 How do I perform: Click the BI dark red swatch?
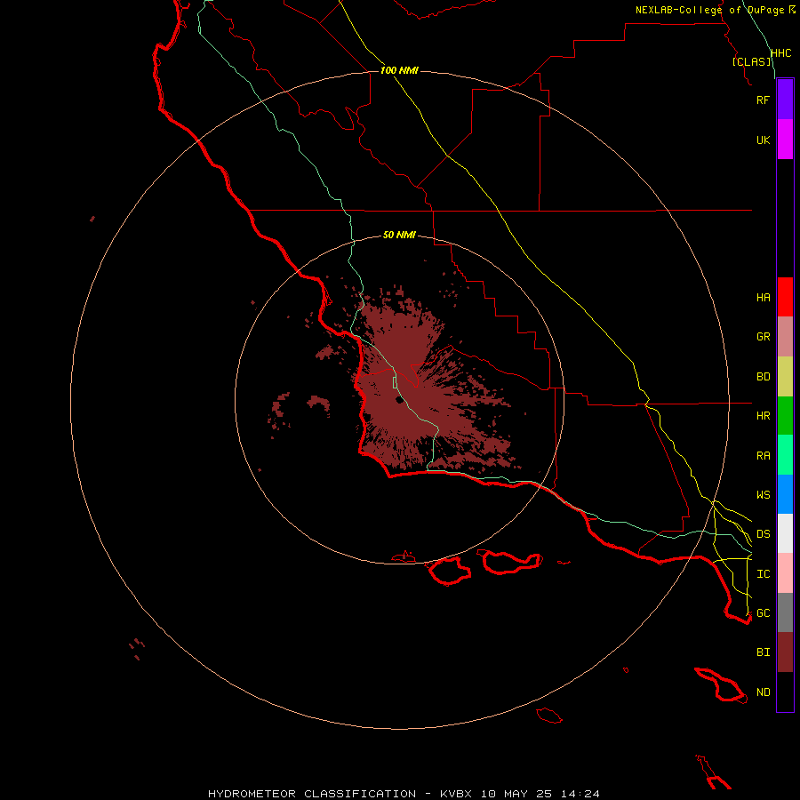785,652
